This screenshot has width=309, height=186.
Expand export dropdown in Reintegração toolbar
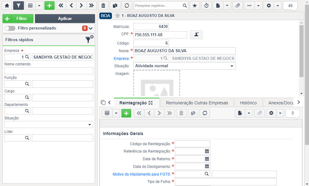point(249,113)
